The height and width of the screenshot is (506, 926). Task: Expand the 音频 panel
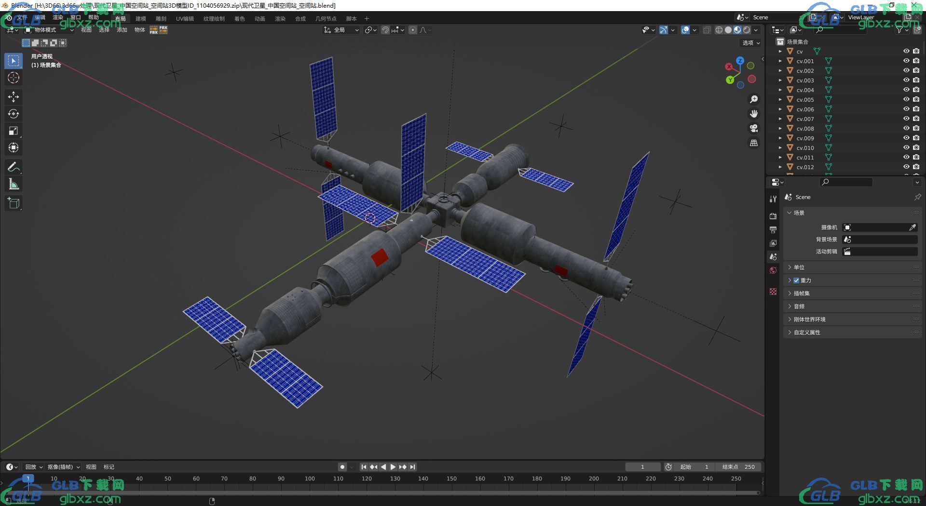pyautogui.click(x=853, y=306)
